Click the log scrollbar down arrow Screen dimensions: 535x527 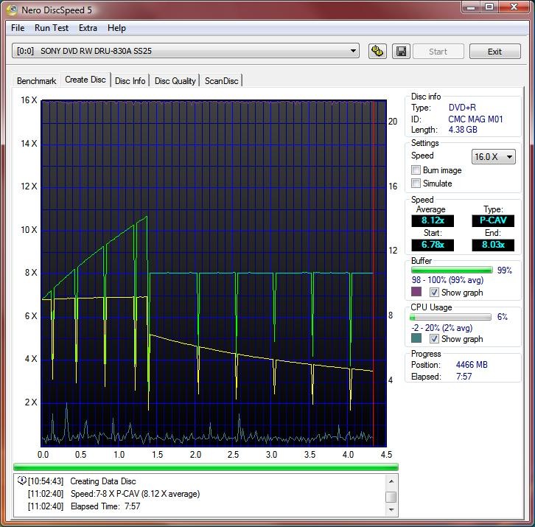(x=392, y=511)
